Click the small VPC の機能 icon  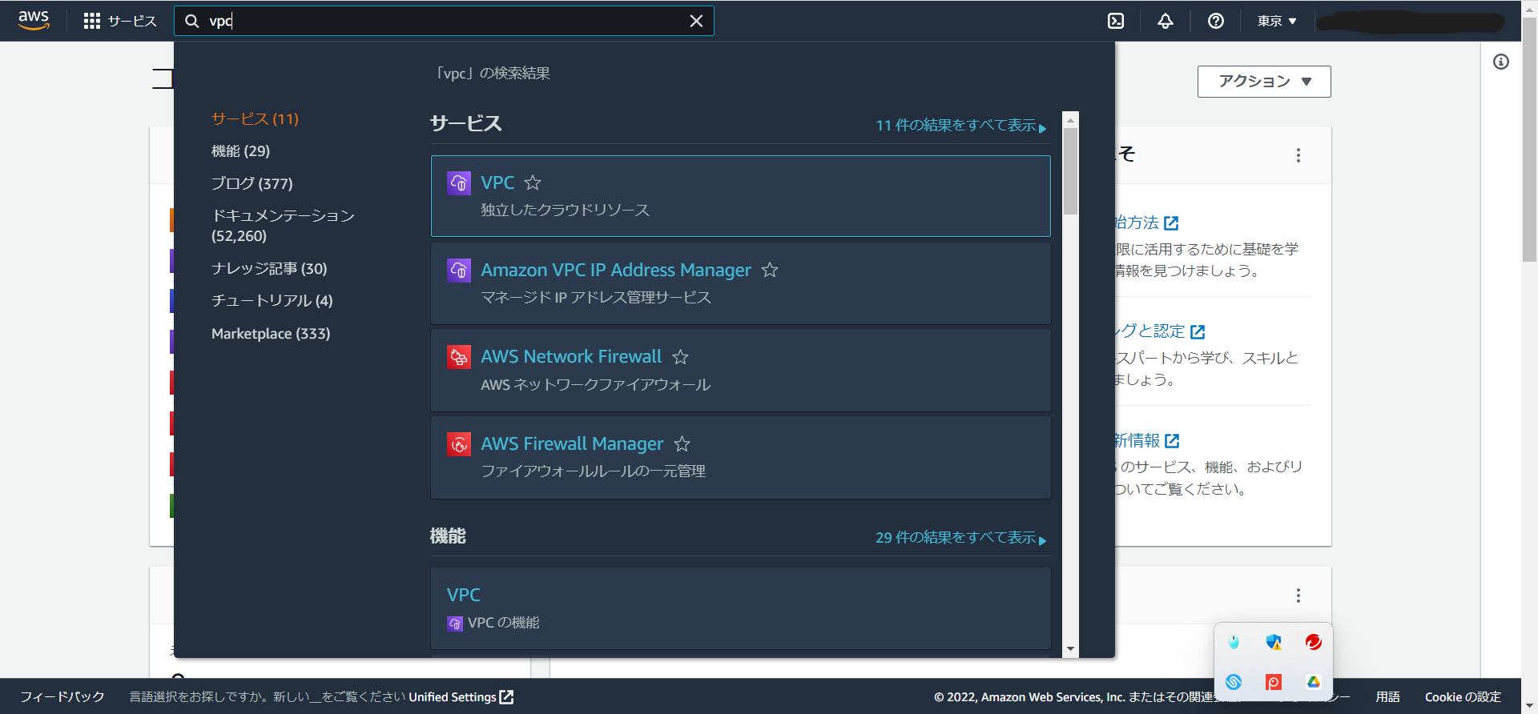455,623
